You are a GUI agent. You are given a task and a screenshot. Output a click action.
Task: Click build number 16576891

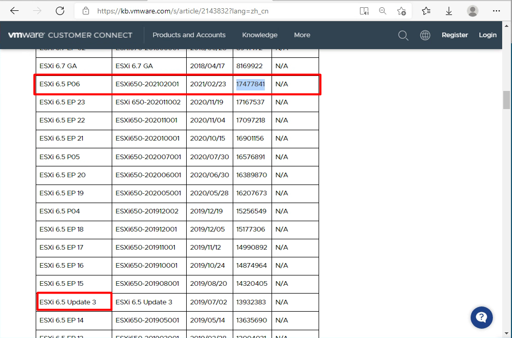[251, 157]
